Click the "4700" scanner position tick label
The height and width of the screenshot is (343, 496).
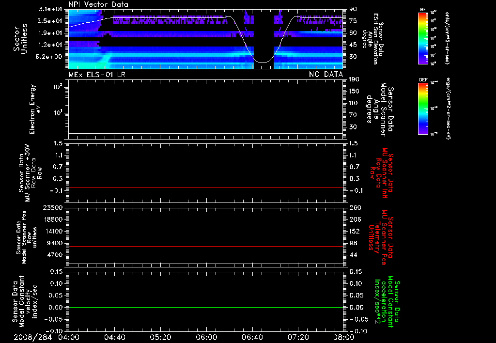click(x=55, y=255)
